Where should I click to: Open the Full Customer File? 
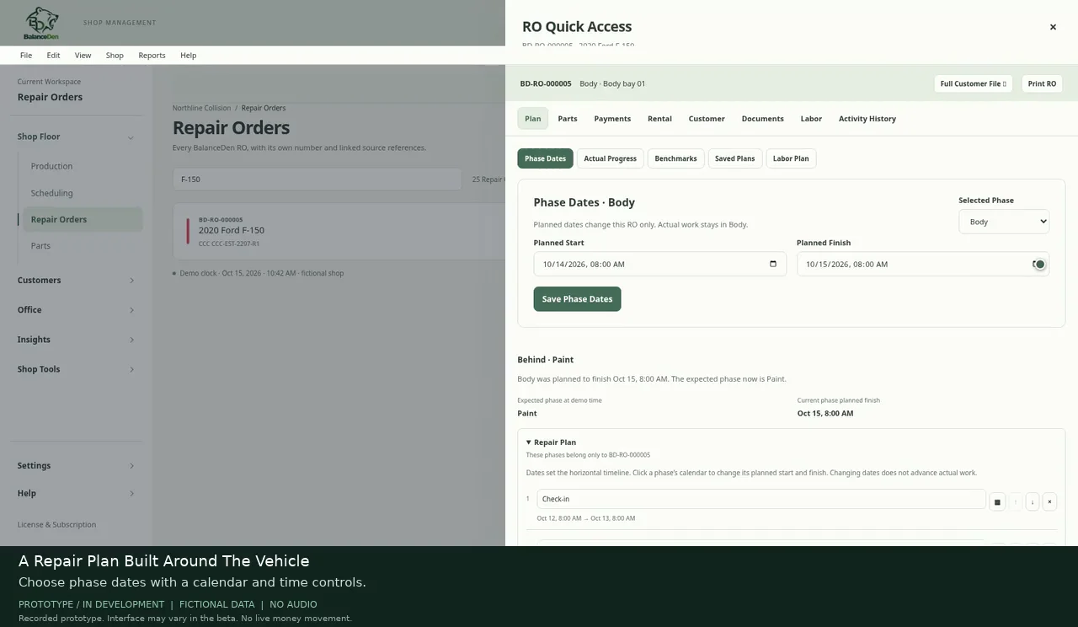[973, 83]
